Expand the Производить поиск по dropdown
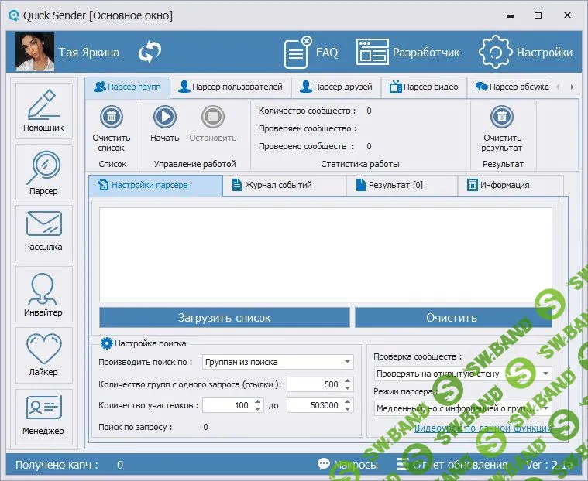The image size is (588, 481). pos(347,362)
